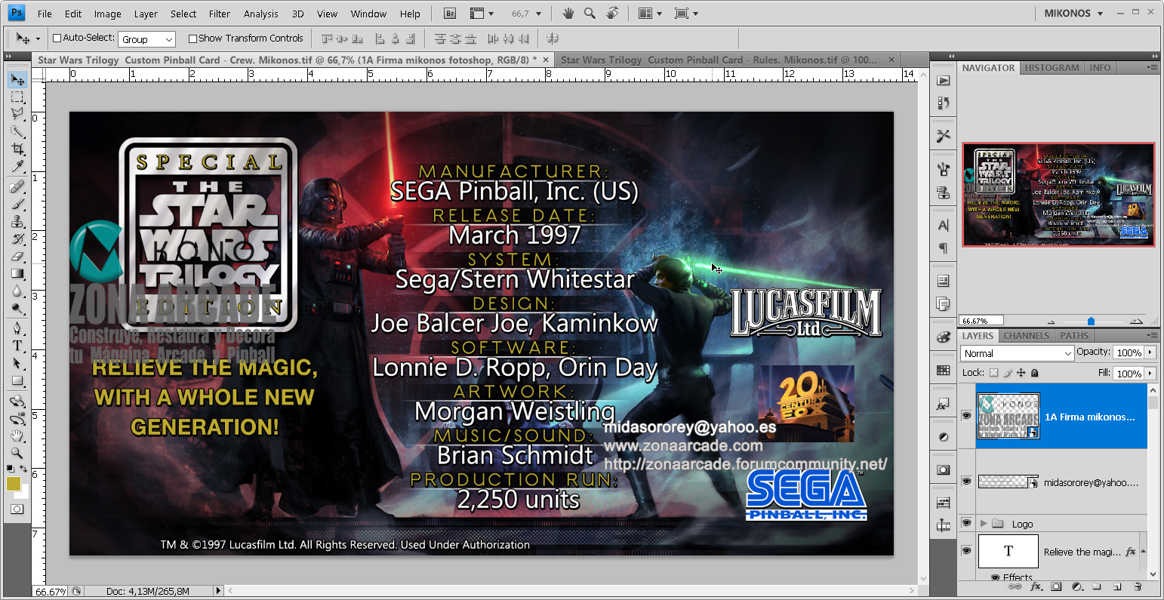Switch to the Histogram tab
Viewport: 1164px width, 600px height.
pos(1052,68)
